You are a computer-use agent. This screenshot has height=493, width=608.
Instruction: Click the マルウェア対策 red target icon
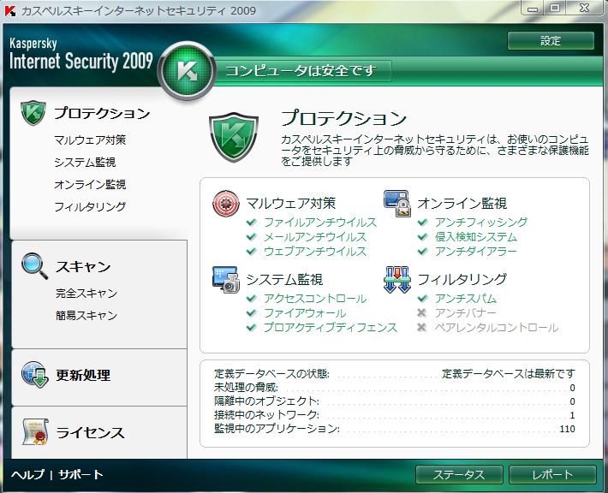(x=226, y=204)
